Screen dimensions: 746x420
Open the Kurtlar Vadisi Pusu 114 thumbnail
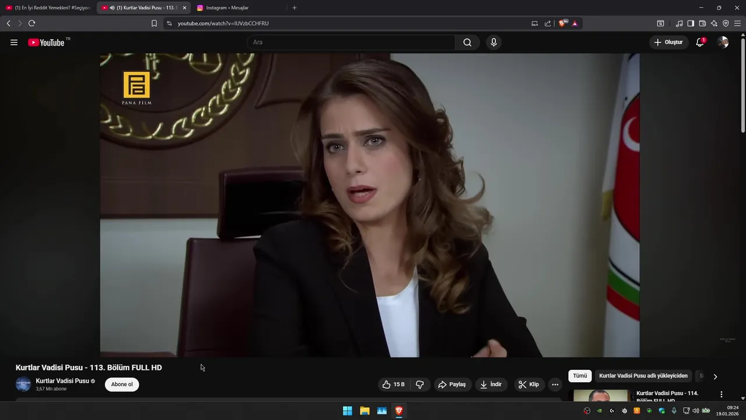(601, 395)
